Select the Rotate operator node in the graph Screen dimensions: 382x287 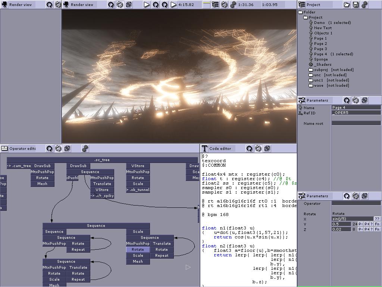[138, 249]
